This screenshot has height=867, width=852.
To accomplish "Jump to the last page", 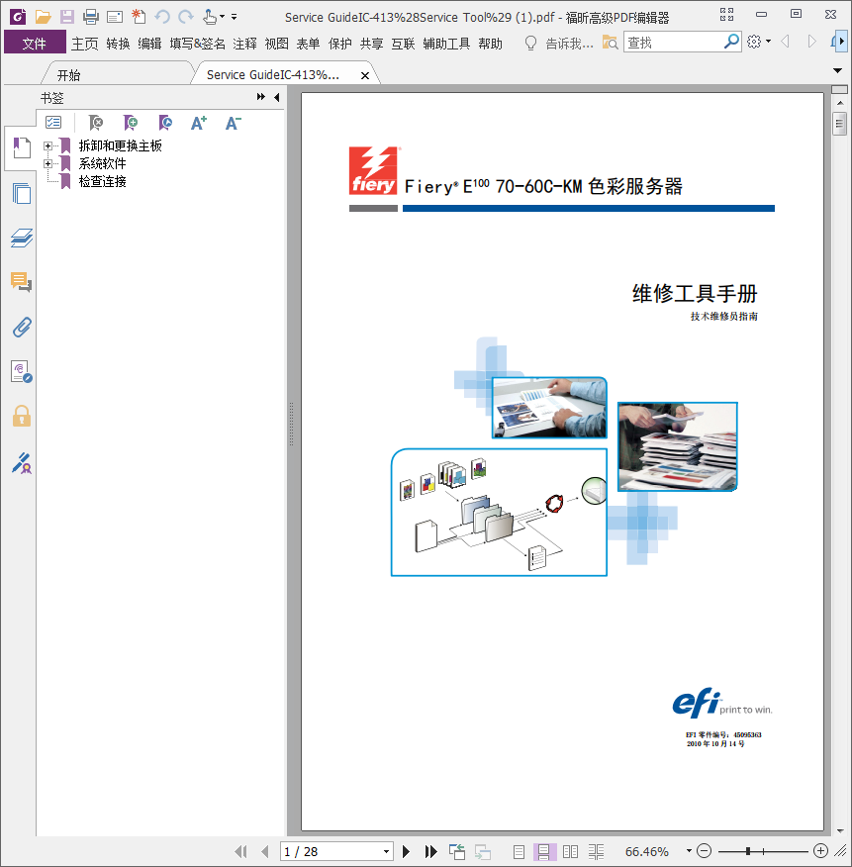I will 430,851.
